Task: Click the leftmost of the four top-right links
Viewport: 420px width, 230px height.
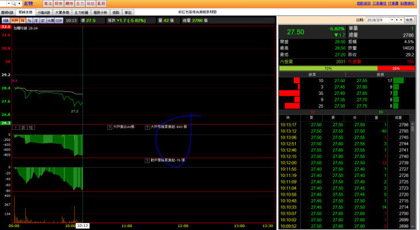Action: coord(364,3)
